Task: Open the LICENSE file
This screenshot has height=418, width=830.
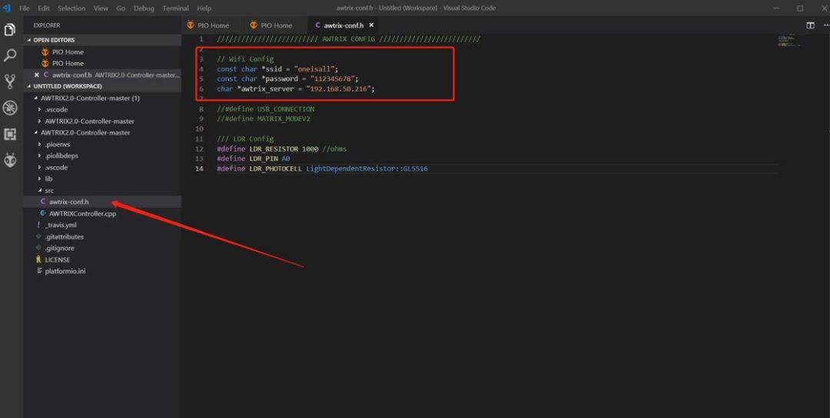Action: click(x=57, y=260)
